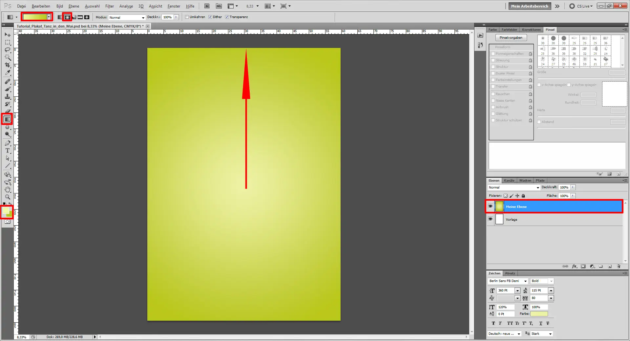Image resolution: width=630 pixels, height=341 pixels.
Task: Open layer styles via the fx icon
Action: (x=574, y=266)
